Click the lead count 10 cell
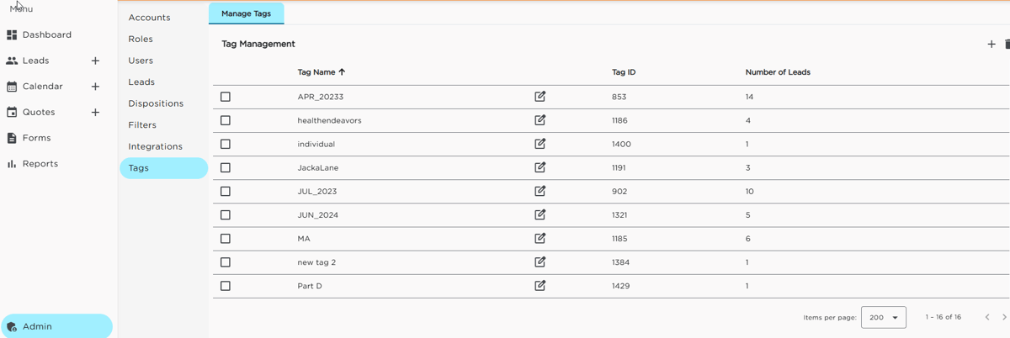Viewport: 1010px width, 338px height. 750,191
